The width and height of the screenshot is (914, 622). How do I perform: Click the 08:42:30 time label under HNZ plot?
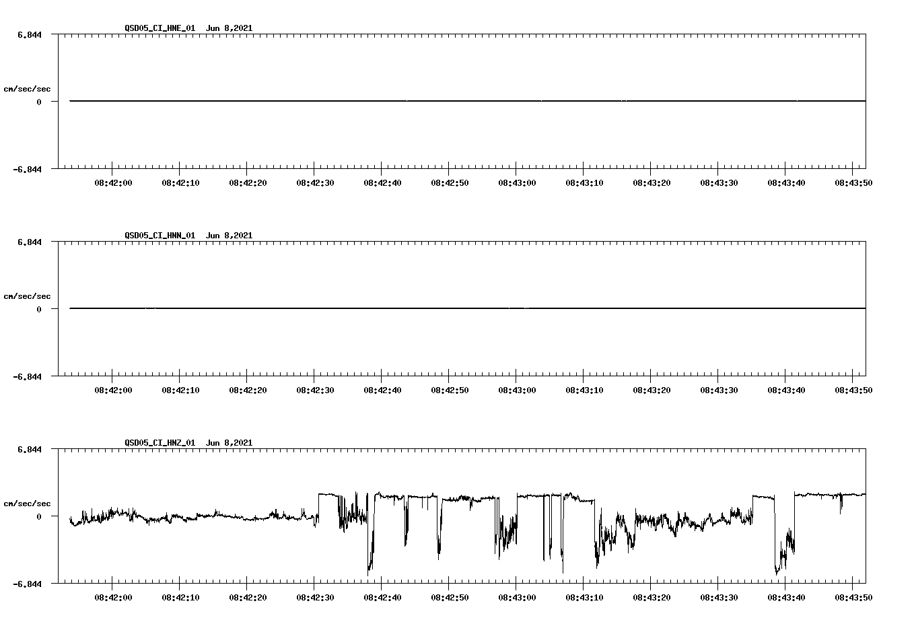tap(315, 597)
